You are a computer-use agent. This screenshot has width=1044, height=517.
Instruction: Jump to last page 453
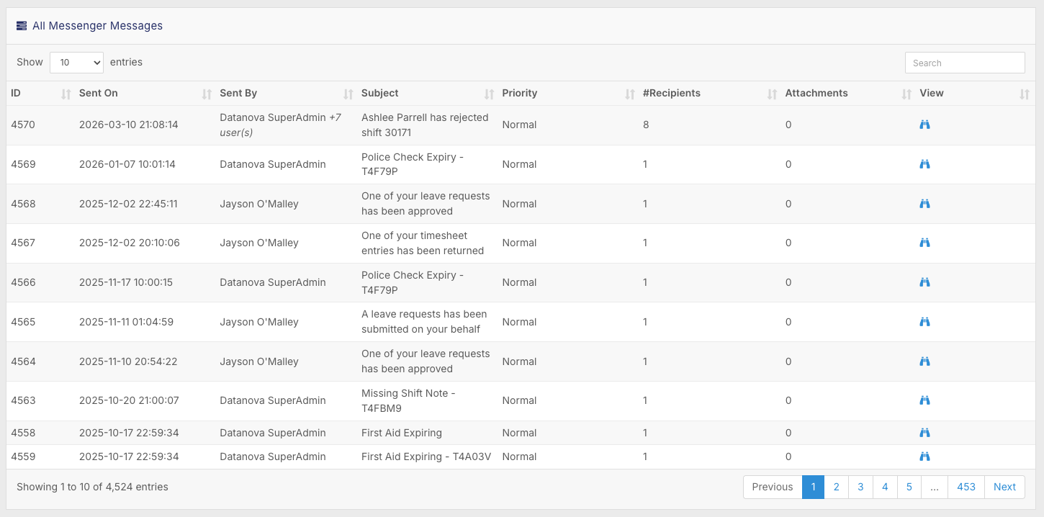966,487
